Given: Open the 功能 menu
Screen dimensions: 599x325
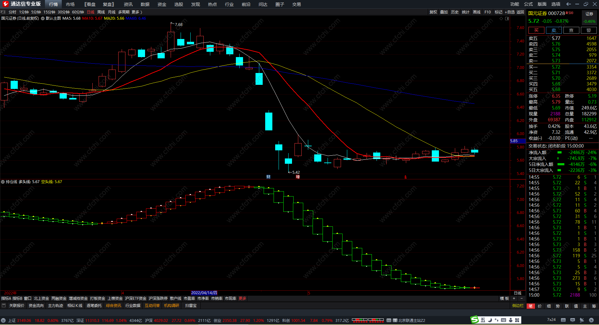Looking at the screenshot, I should (515, 4).
